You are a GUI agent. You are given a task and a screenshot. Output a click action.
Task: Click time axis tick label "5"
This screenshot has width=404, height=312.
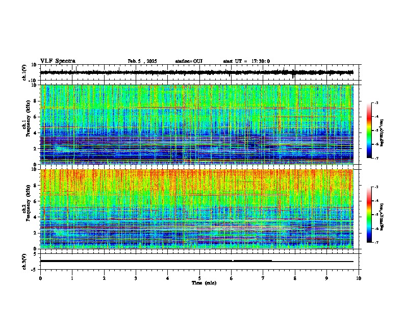[199, 278]
